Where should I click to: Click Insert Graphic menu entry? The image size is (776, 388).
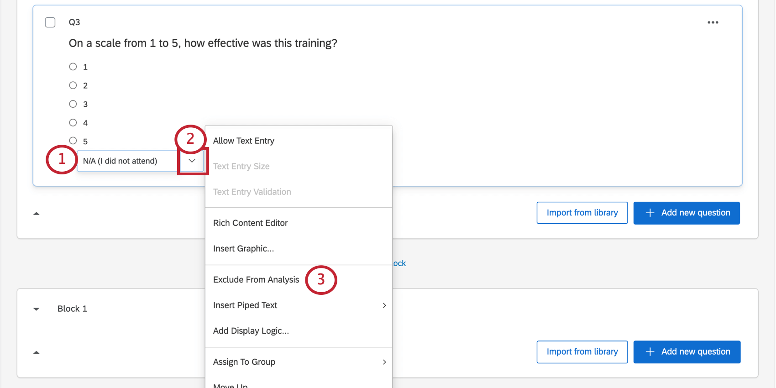[243, 248]
